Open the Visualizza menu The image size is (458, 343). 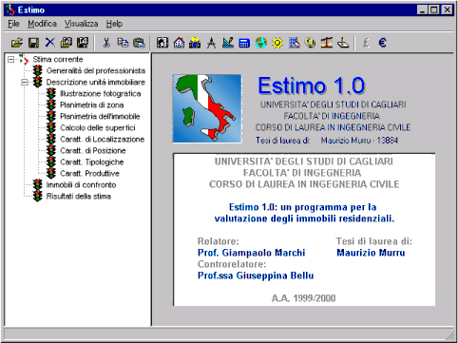pyautogui.click(x=82, y=24)
